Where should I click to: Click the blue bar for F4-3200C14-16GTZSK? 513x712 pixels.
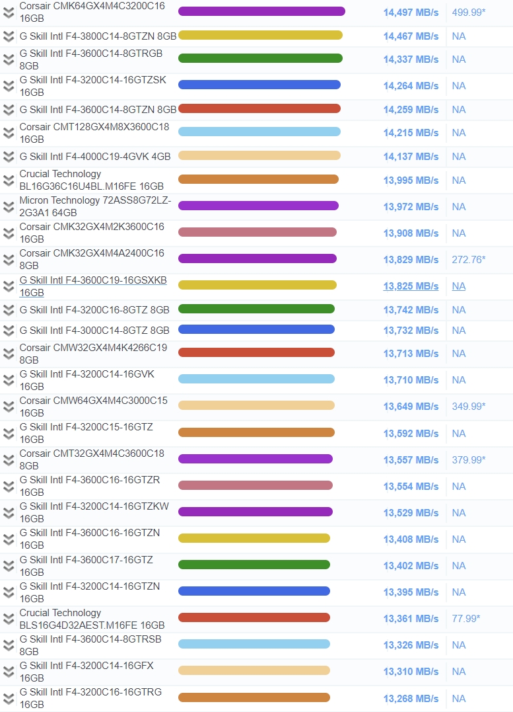[259, 85]
